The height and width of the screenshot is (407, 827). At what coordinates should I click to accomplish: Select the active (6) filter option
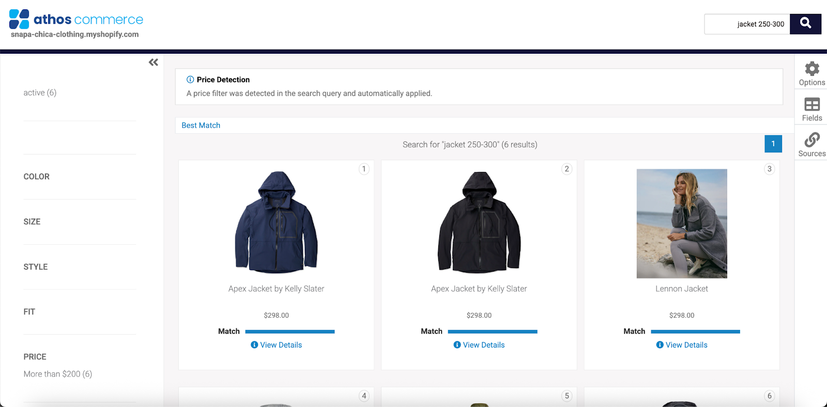click(x=40, y=93)
